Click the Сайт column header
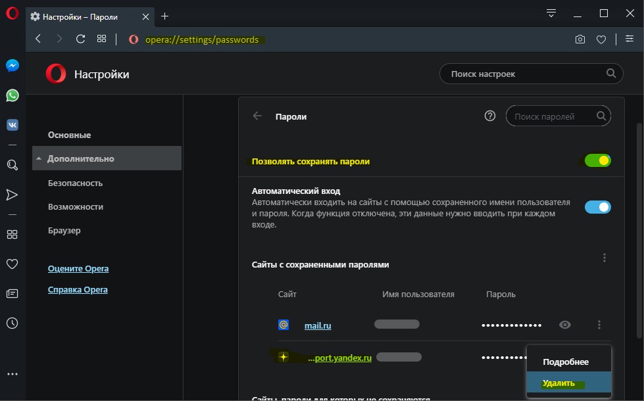 point(287,295)
